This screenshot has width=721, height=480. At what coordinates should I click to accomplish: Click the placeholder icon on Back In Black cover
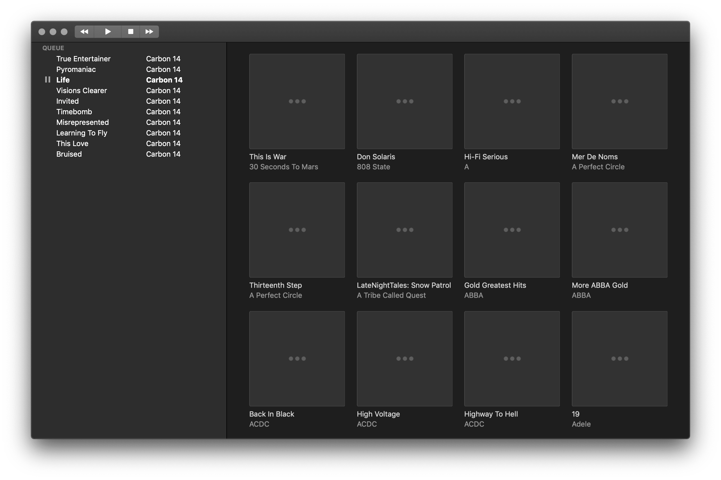pyautogui.click(x=297, y=358)
